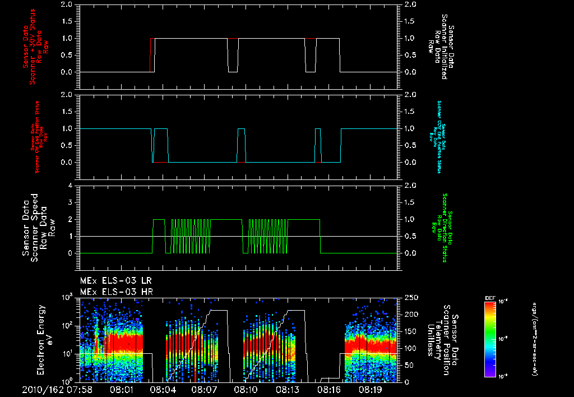Click the rainbow DEF color scale bar
The image size is (574, 397).
[490, 339]
